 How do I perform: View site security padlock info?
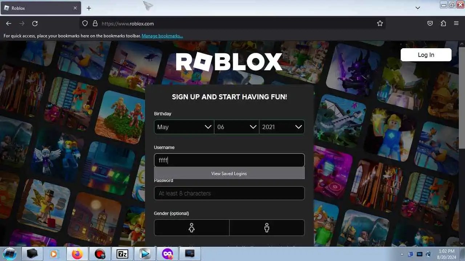[95, 24]
